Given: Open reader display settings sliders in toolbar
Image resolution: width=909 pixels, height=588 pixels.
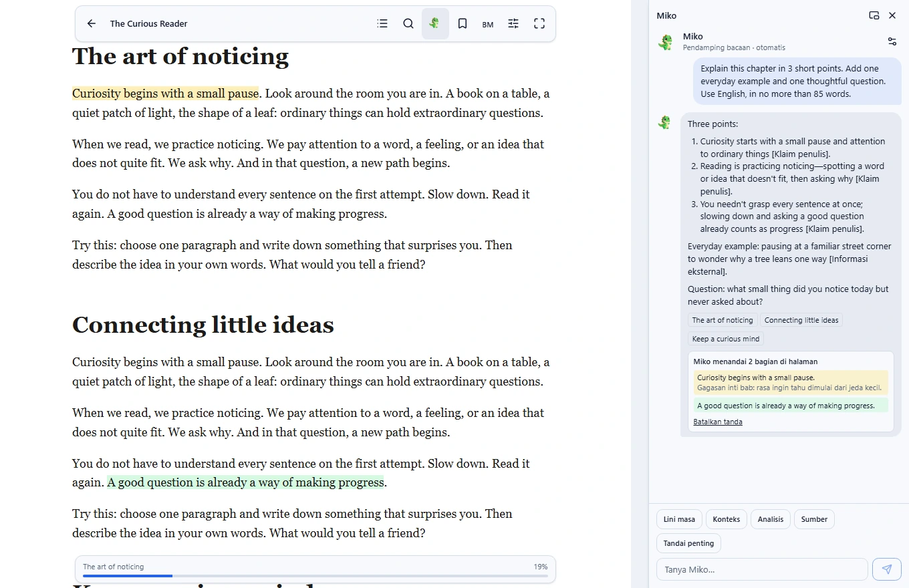Looking at the screenshot, I should [513, 23].
